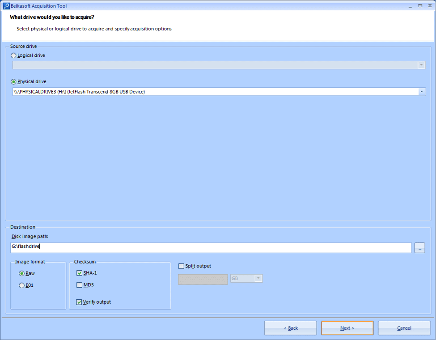This screenshot has height=340, width=436.
Task: Click the split size input field
Action: coord(203,279)
